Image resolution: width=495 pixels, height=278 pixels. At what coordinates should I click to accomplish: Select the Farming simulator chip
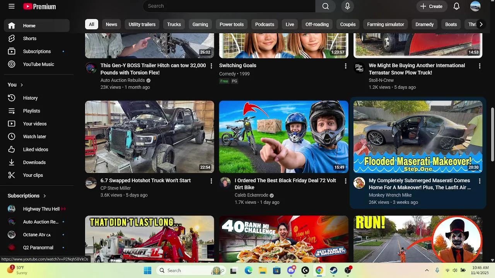point(386,24)
